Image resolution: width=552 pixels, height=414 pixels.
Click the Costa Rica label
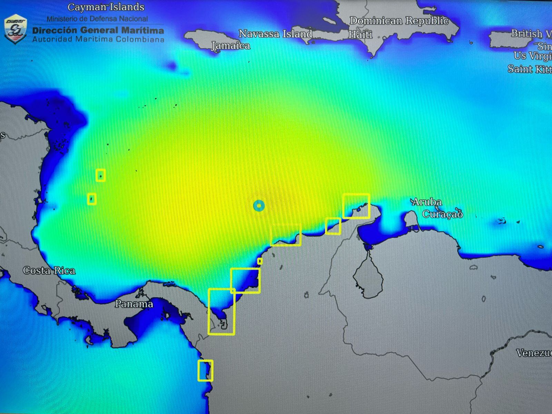pos(49,270)
